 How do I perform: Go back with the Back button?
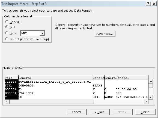pos(99,112)
